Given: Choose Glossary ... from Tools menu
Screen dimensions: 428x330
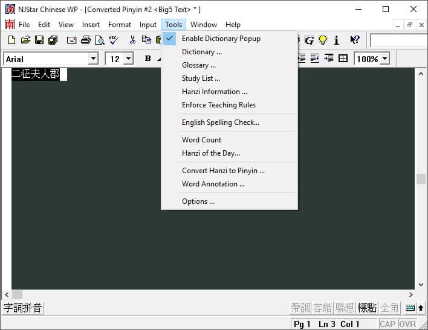Looking at the screenshot, I should coord(229,65).
